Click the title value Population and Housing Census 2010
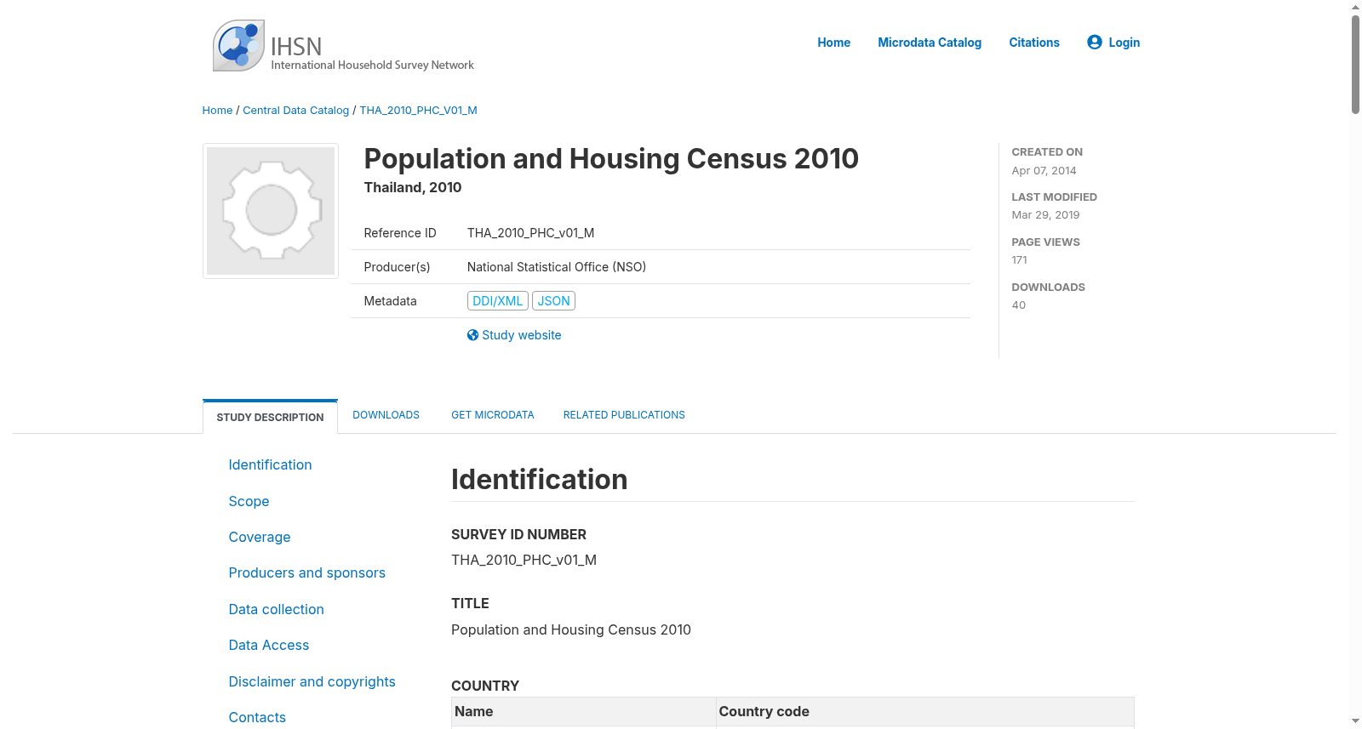 click(x=571, y=629)
